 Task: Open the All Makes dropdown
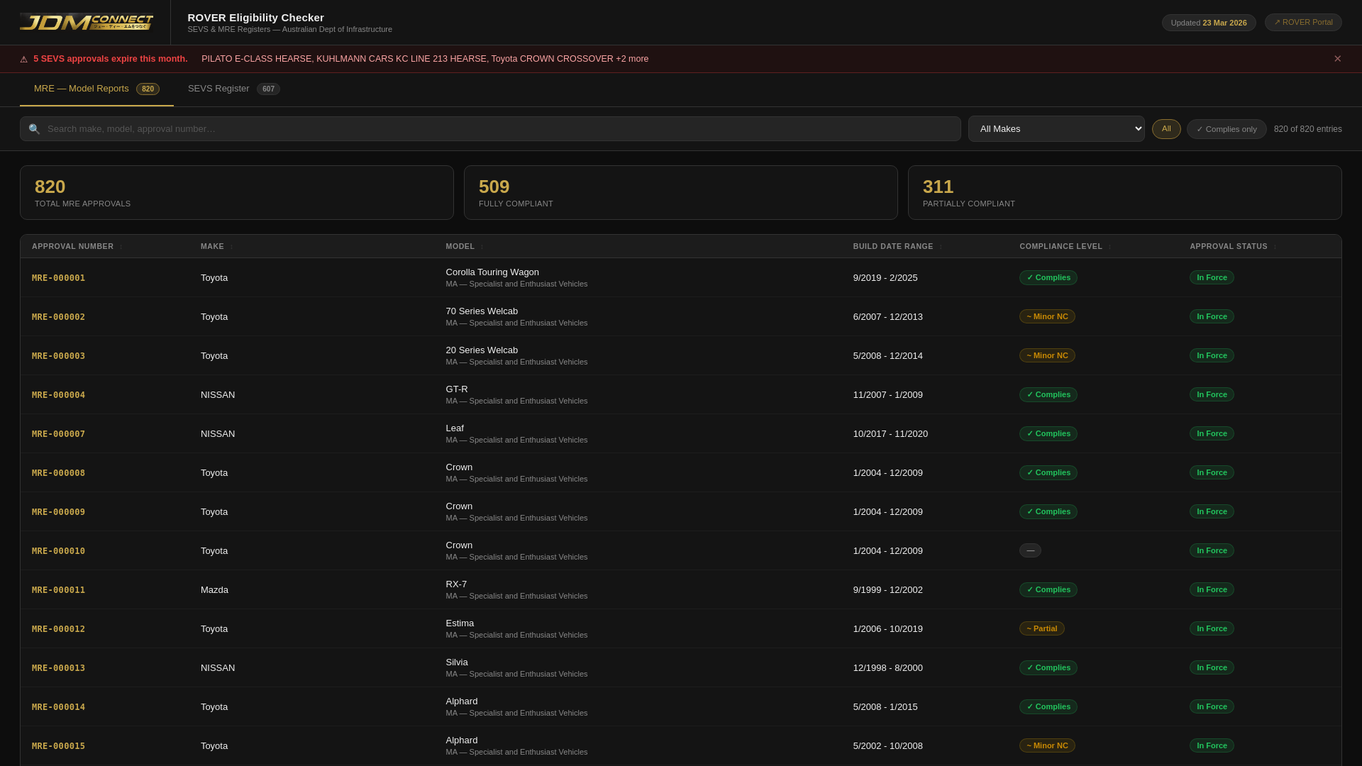point(1056,129)
